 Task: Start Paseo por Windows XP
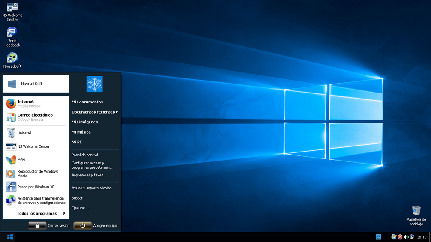35,187
